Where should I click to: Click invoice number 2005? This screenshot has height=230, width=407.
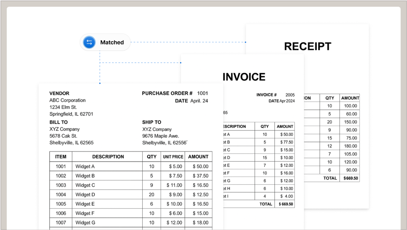point(290,95)
